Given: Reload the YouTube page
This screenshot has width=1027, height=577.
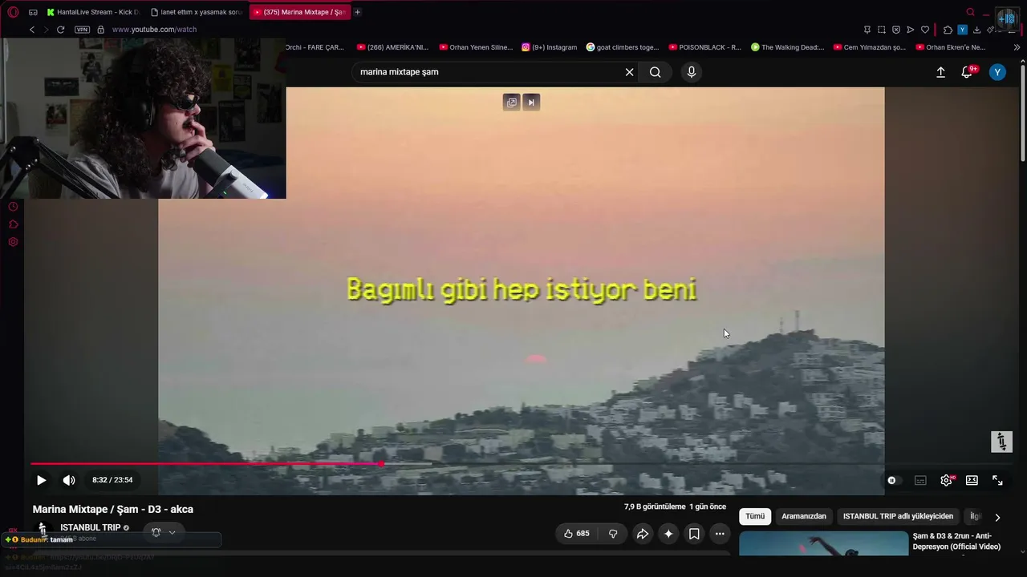Looking at the screenshot, I should pyautogui.click(x=60, y=30).
